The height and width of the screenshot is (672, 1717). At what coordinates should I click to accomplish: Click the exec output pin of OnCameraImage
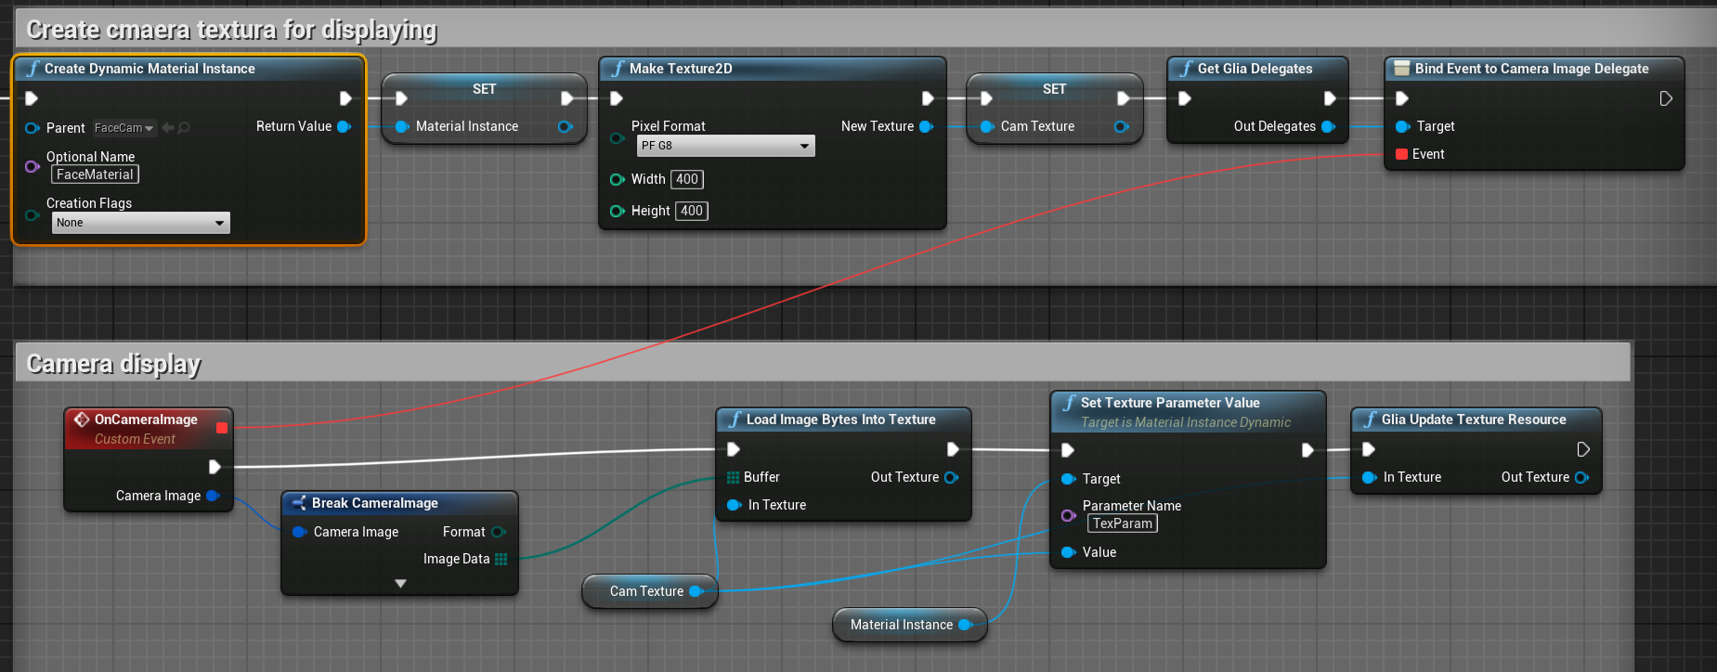coord(215,467)
